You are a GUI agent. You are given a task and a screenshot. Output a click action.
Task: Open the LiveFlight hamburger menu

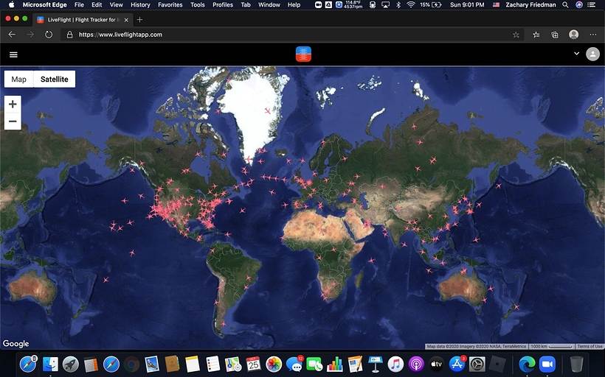point(13,54)
